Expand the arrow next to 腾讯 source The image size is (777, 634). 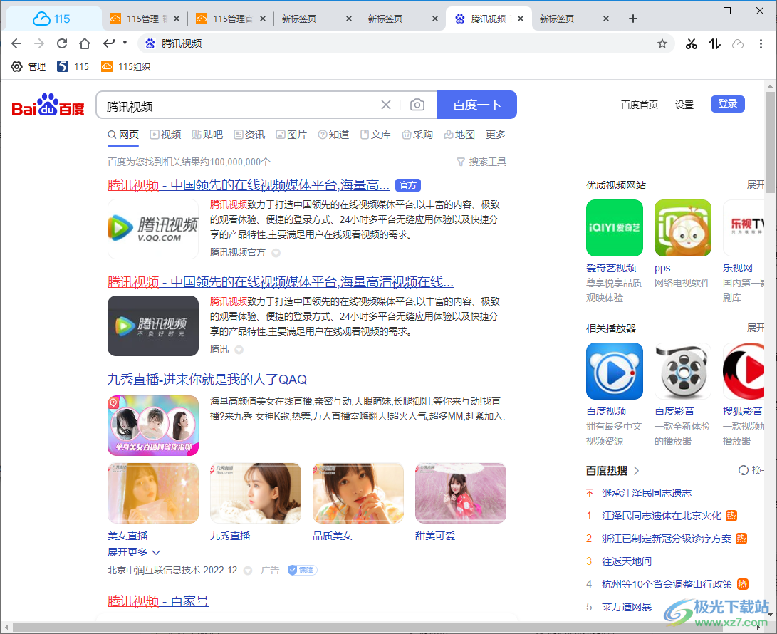point(239,350)
